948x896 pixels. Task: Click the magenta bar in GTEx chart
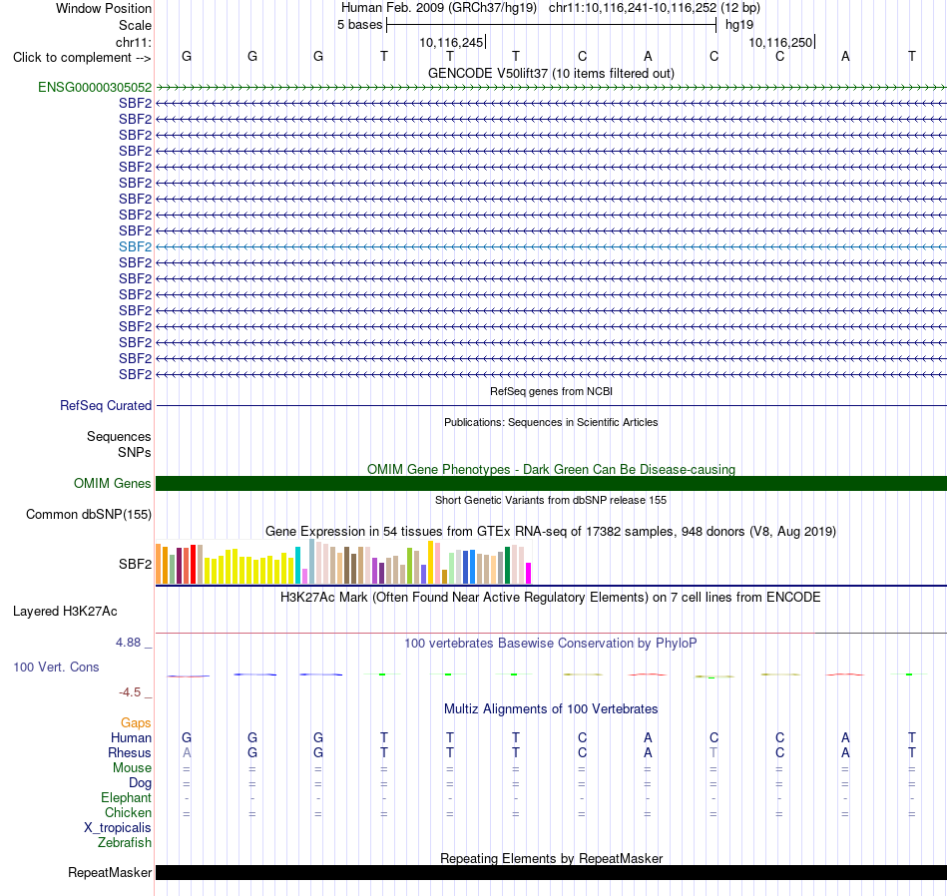click(x=529, y=573)
